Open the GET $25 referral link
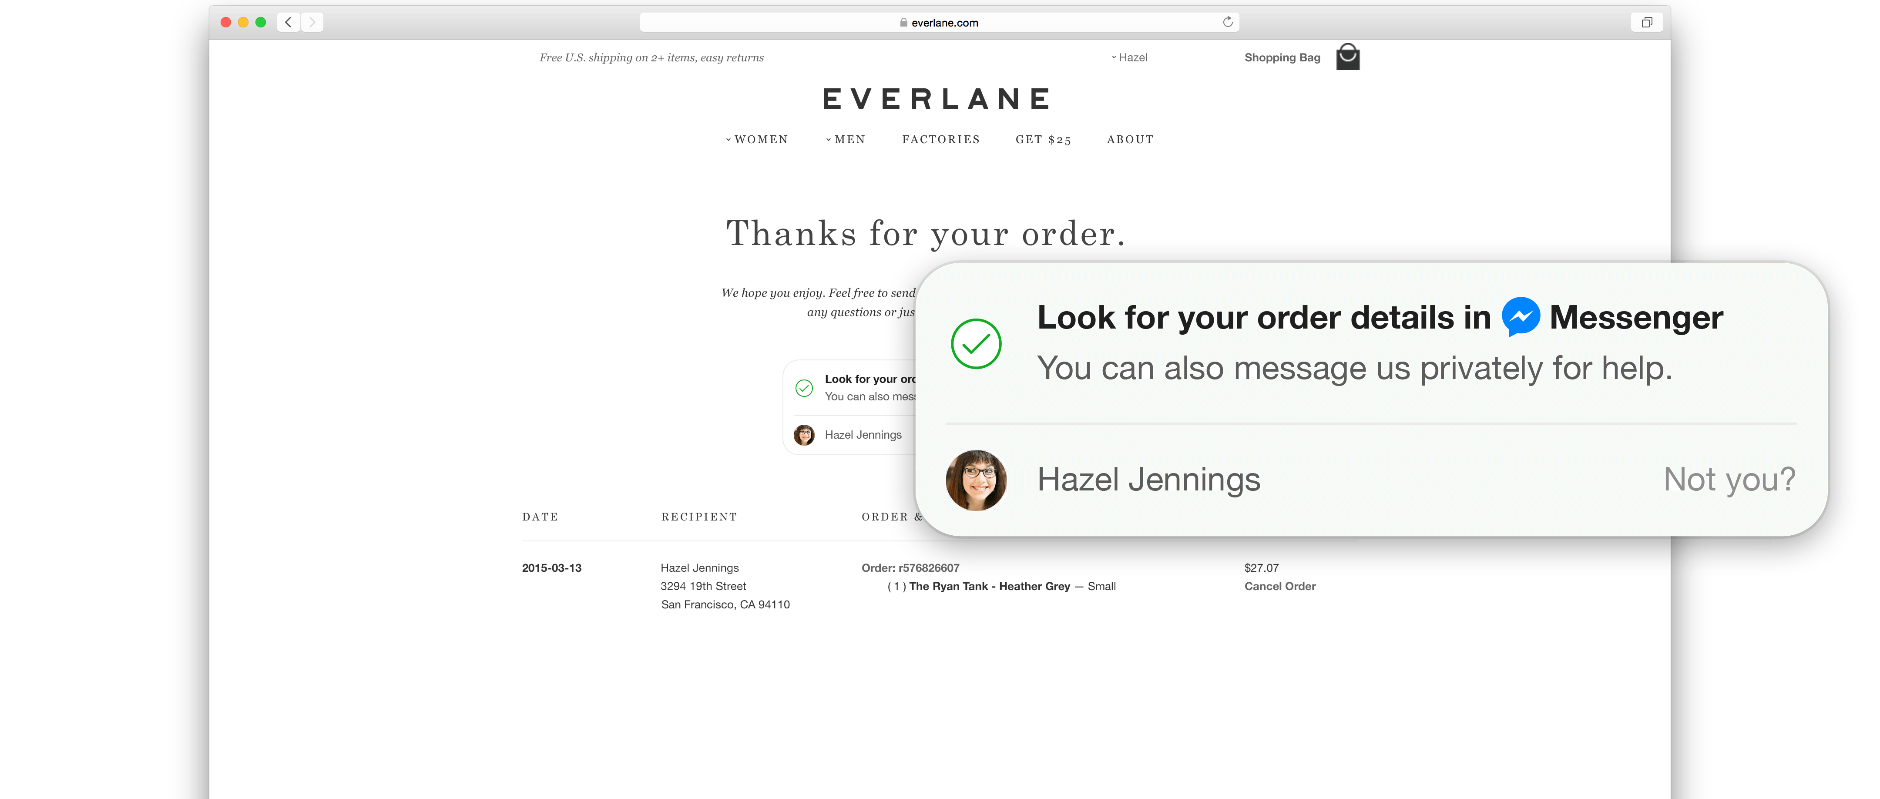1880x799 pixels. (1043, 139)
